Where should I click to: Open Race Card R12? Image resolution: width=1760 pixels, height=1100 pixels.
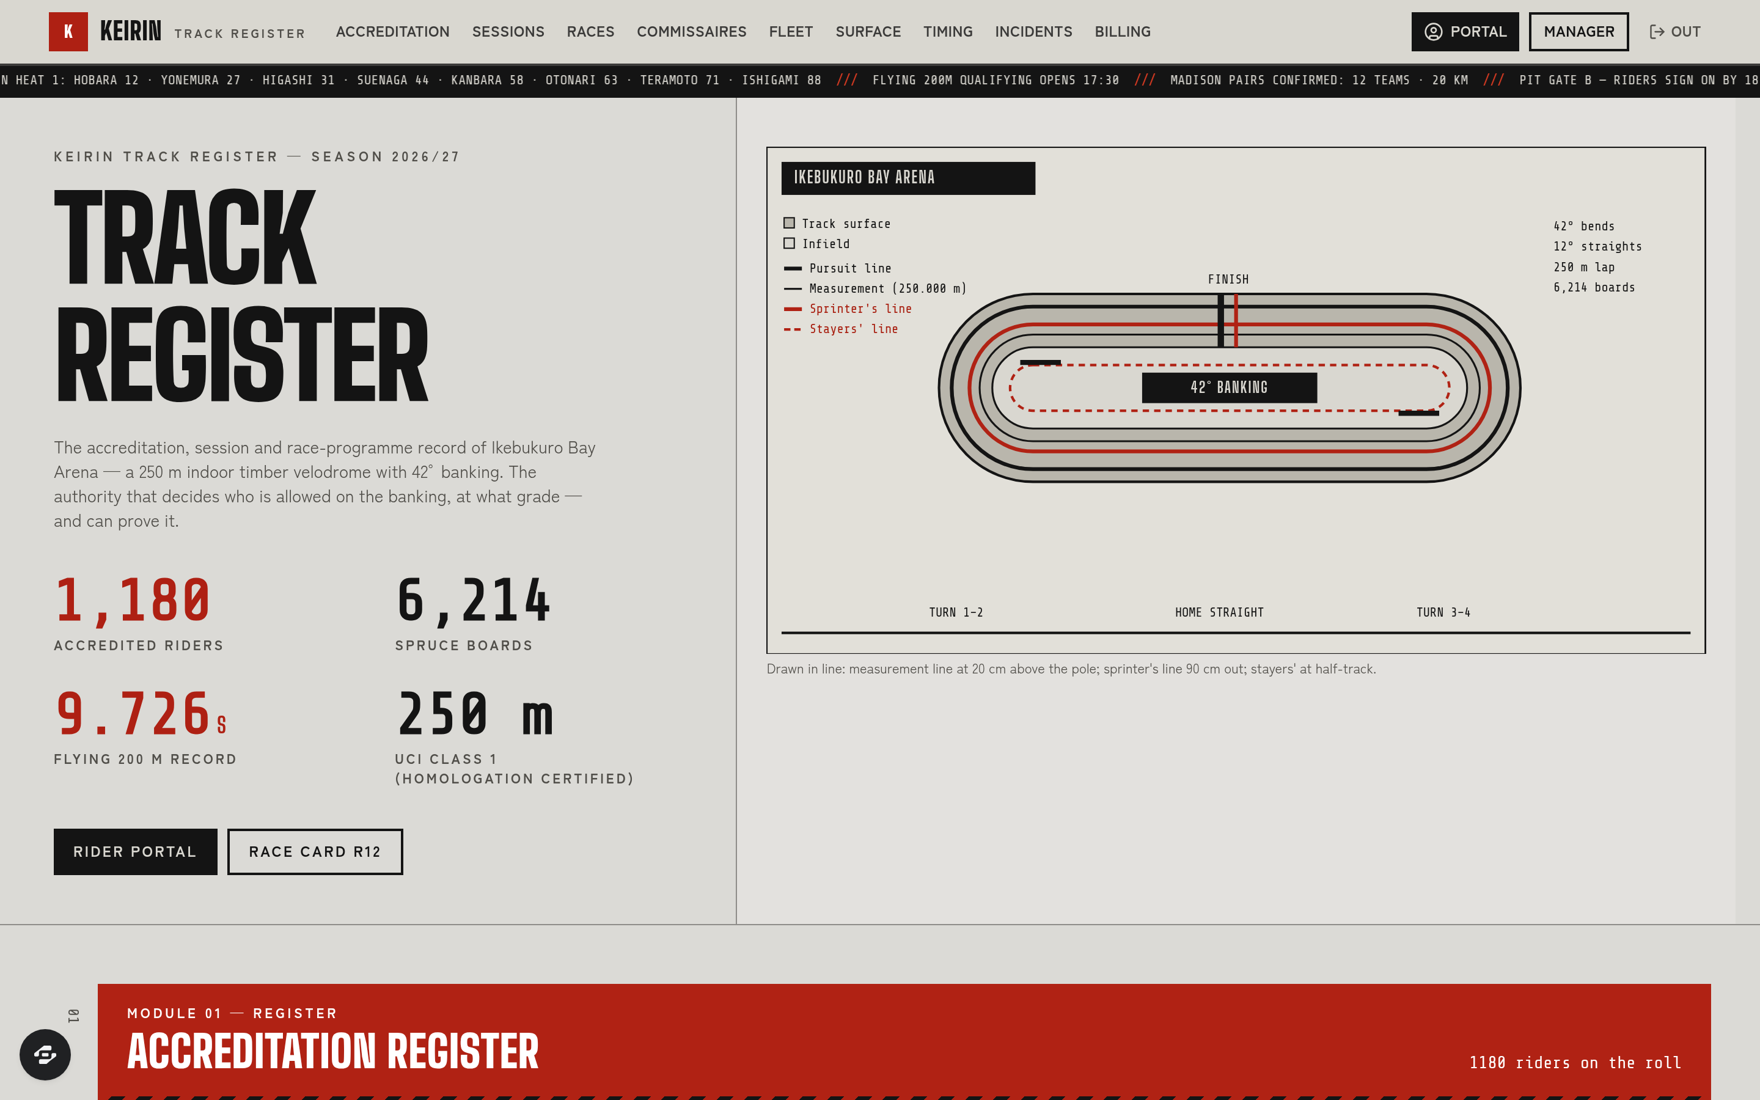315,851
